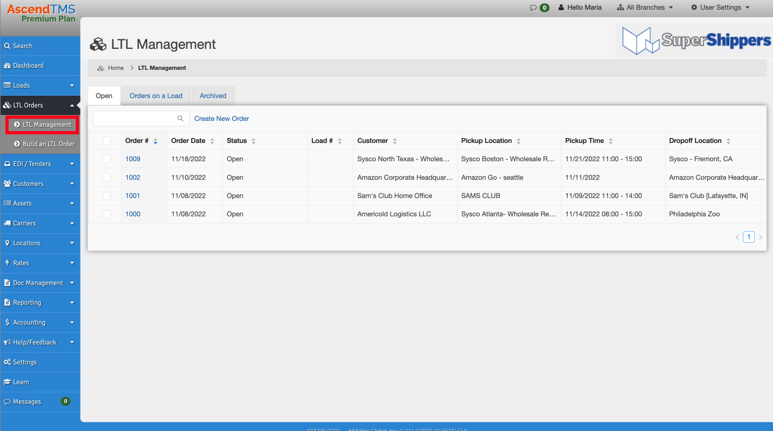
Task: Click the Rates lightning bolt icon
Action: 8,263
